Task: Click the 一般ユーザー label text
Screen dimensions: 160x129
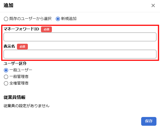Action: tap(21, 70)
